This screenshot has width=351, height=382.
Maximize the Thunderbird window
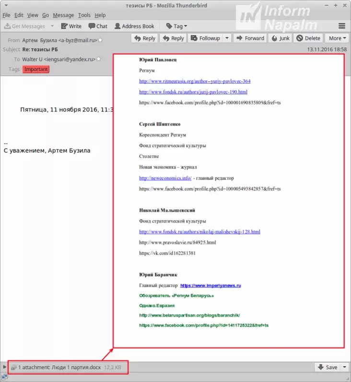tap(336, 5)
